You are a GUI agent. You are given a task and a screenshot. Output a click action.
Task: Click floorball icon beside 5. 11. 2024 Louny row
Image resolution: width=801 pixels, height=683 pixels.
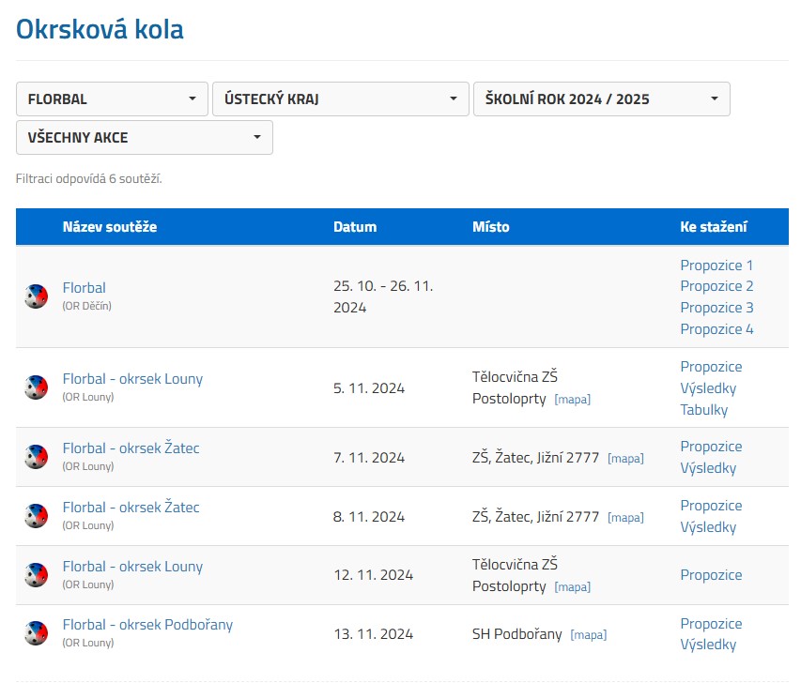[x=36, y=387]
